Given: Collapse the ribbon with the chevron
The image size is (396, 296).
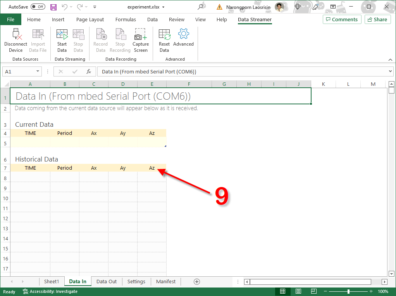Looking at the screenshot, I should (390, 60).
